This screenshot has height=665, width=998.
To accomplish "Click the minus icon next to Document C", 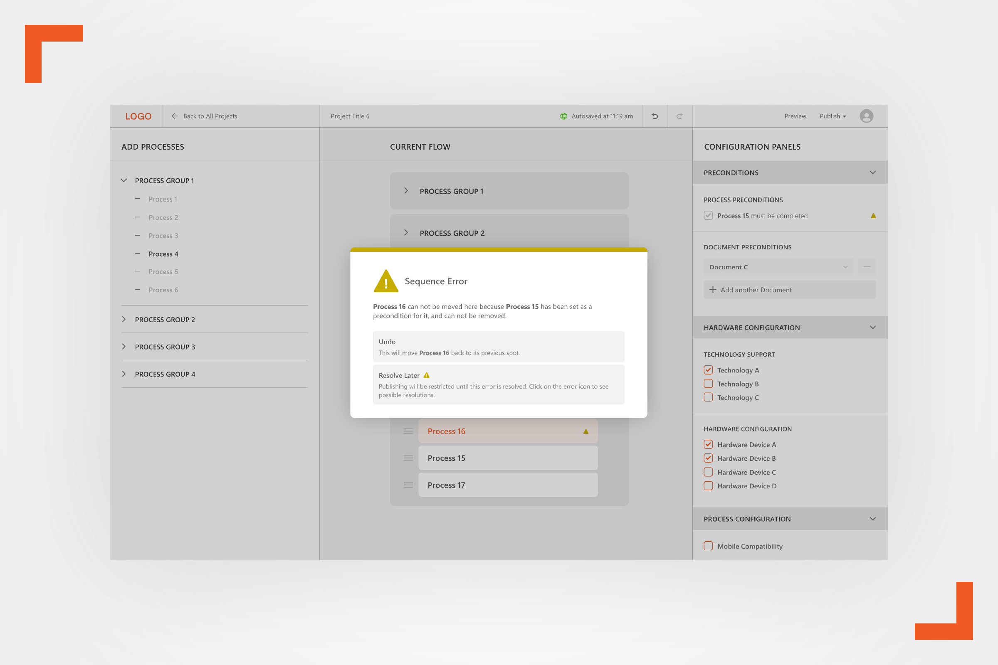I will (867, 267).
